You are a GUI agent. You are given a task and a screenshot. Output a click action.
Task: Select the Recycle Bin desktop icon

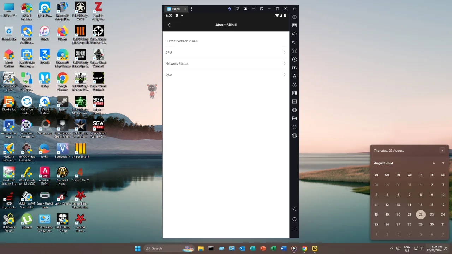[x=9, y=33]
